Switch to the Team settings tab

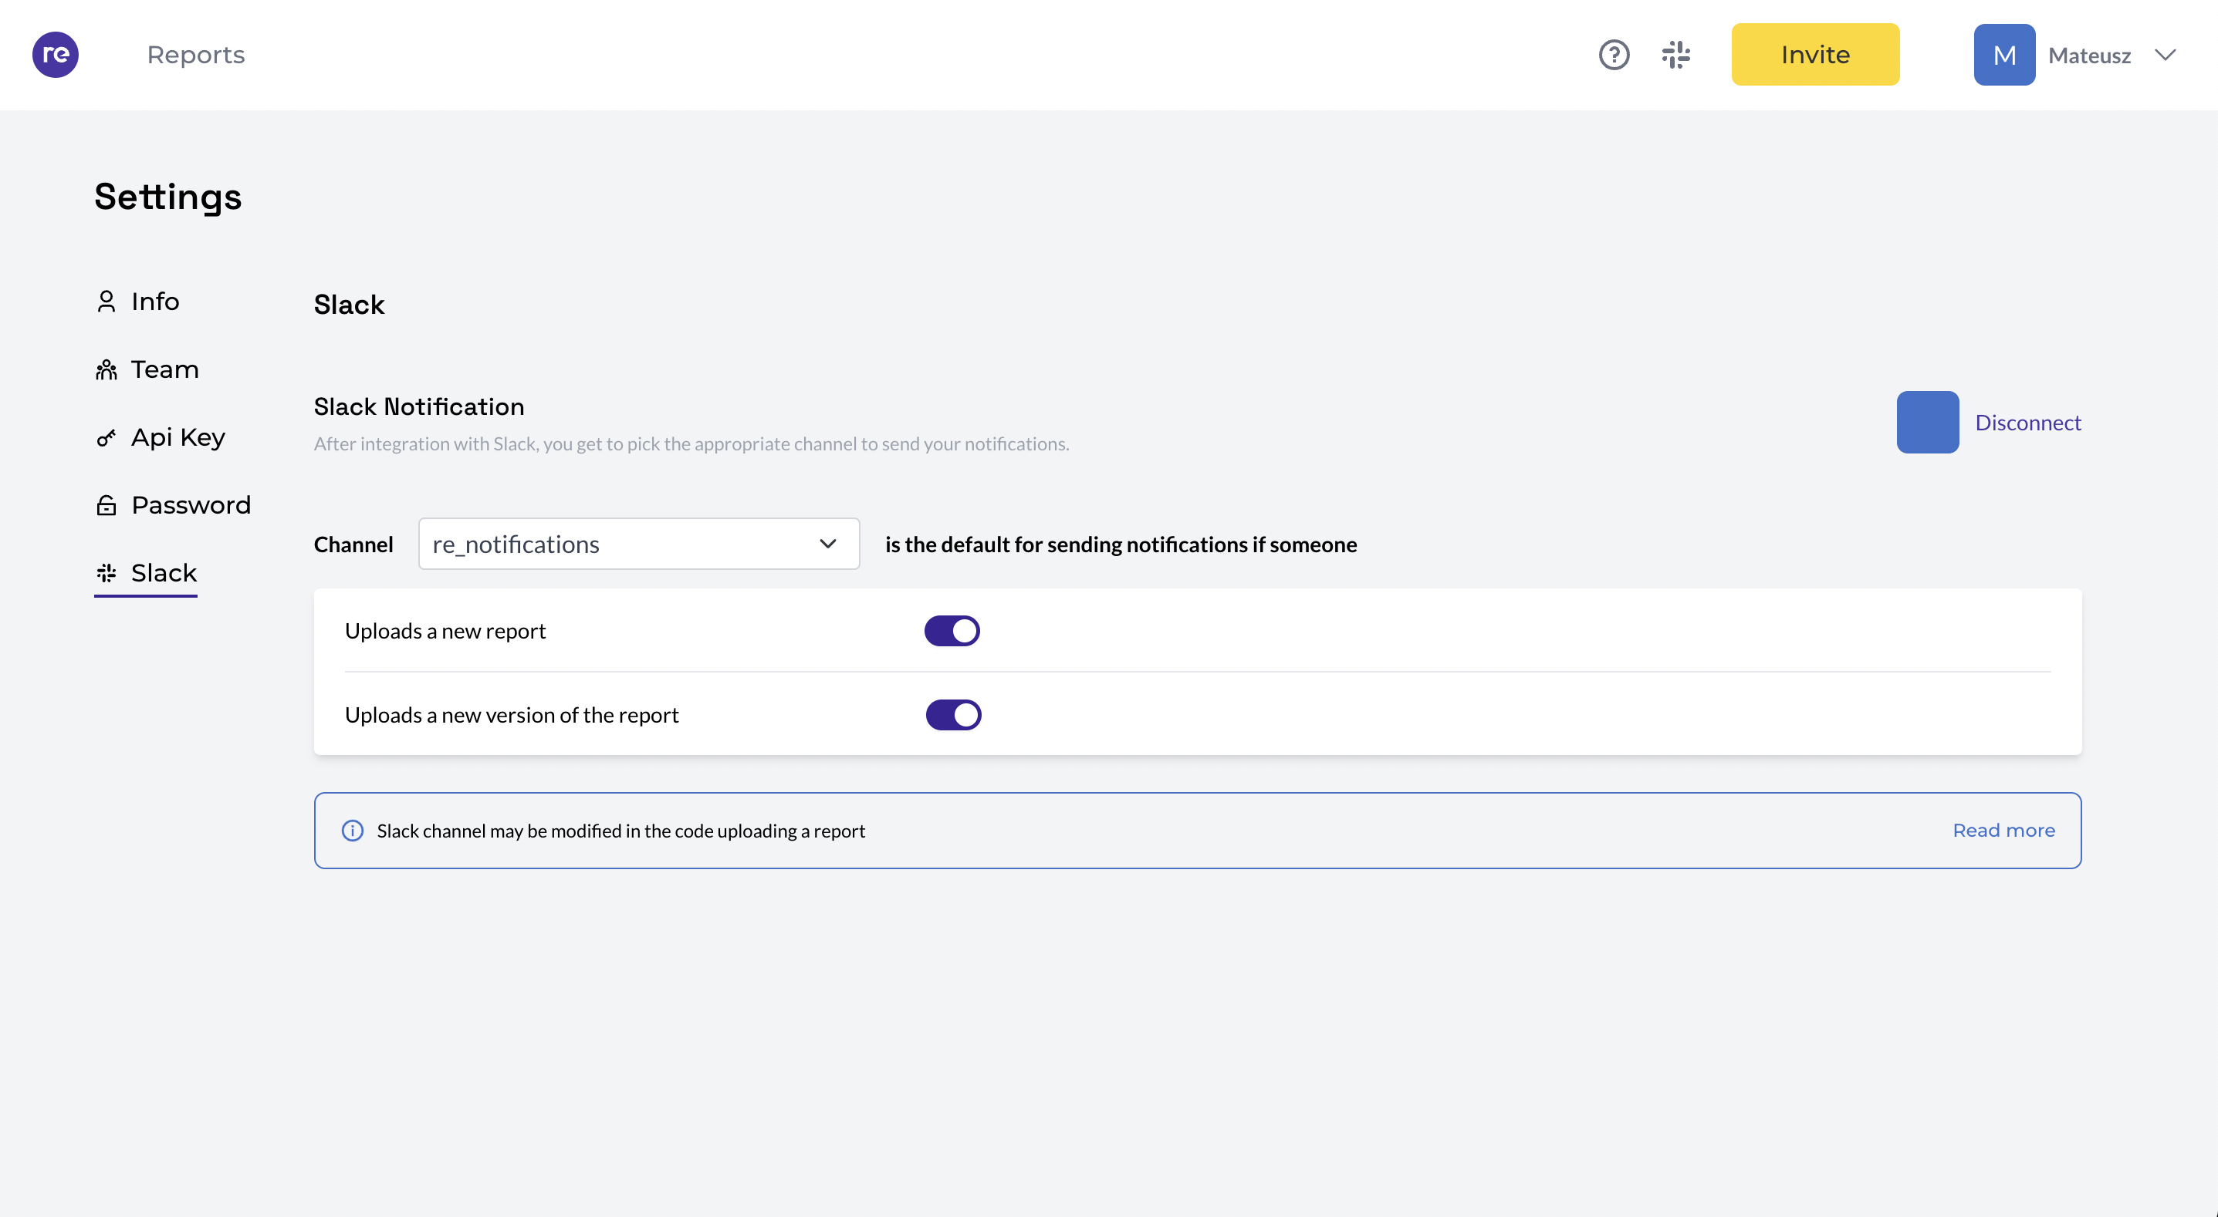click(147, 369)
